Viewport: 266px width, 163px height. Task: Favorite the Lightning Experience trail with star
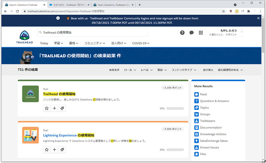click(x=47, y=150)
